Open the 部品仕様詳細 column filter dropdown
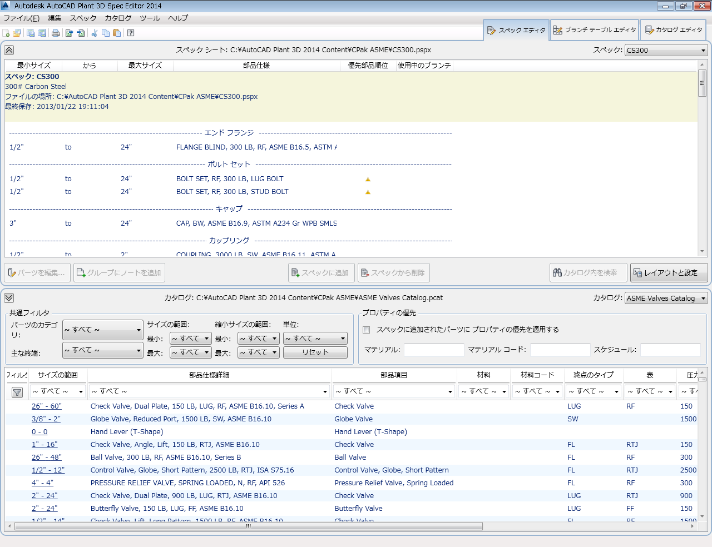712x547 pixels. 209,391
